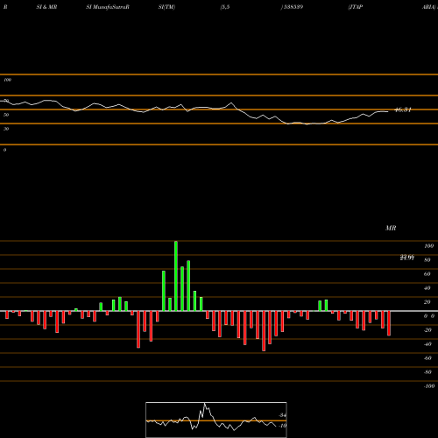Screen dimensions: 438x438
Task: Click the 'SI & MR' header text
Action: (46, 7)
